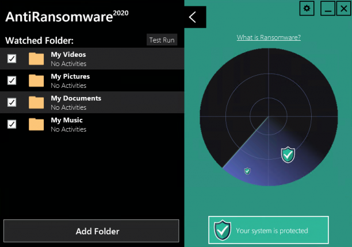Viewport: 352px width, 247px height.
Task: Collapse the watched folder panel with back arrow
Action: pyautogui.click(x=195, y=17)
